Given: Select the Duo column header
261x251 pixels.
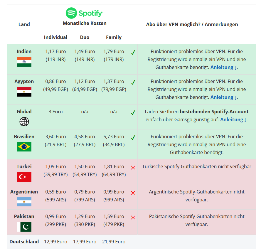Looking at the screenshot, I should coord(85,37).
